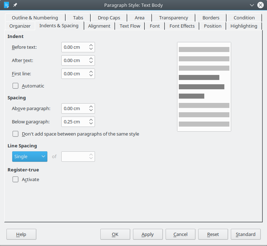This screenshot has height=246, width=267.
Task: Switch to the Font Effects tab
Action: click(182, 26)
